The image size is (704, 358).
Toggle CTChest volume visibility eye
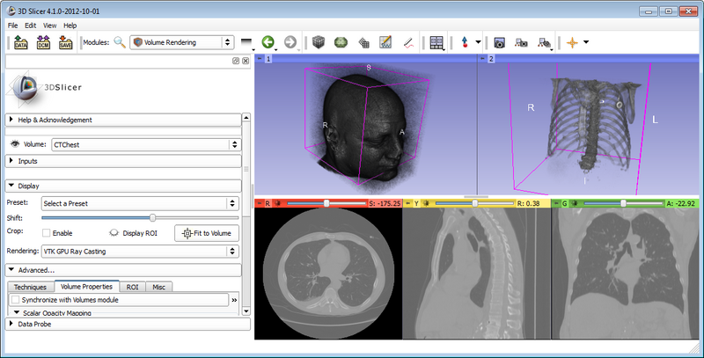[x=15, y=144]
